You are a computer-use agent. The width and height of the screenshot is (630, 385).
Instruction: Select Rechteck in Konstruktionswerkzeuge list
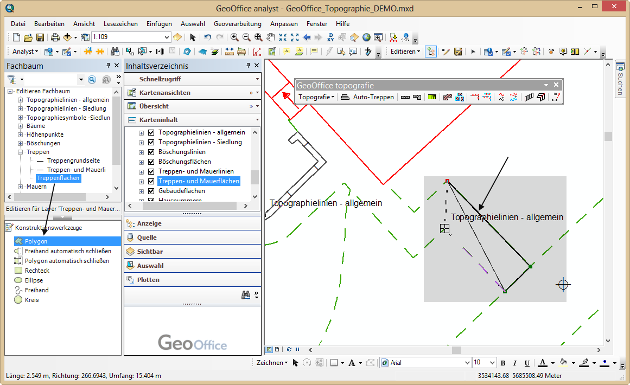(37, 271)
